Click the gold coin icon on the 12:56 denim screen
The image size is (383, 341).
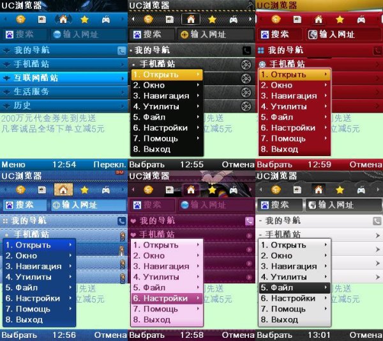point(21,189)
